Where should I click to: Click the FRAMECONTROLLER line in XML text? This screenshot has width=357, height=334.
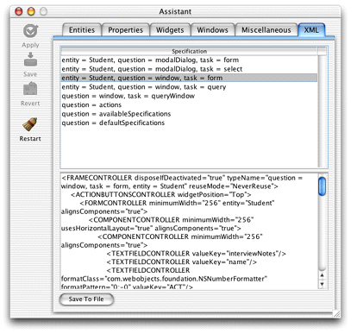point(182,178)
